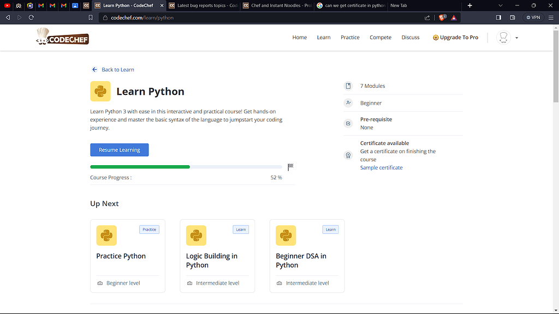Click the Brave Rewards triangle icon
Screen dimensions: 559x314
point(454,17)
